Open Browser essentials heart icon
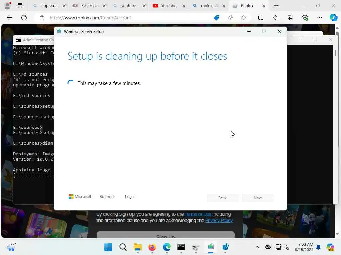The height and width of the screenshot is (255, 341). point(305,18)
